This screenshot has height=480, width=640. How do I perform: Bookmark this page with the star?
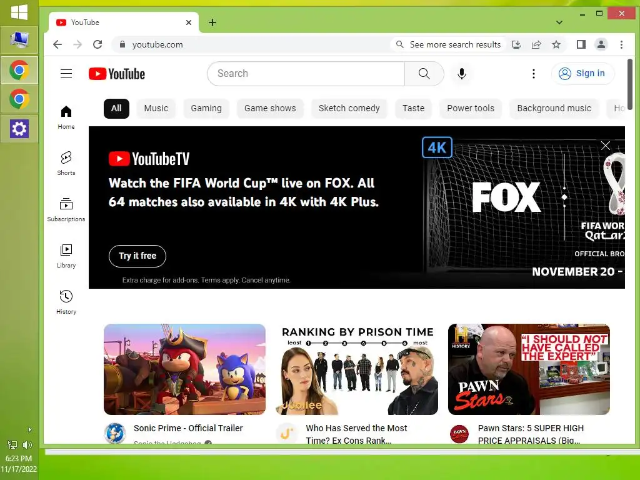click(x=556, y=44)
